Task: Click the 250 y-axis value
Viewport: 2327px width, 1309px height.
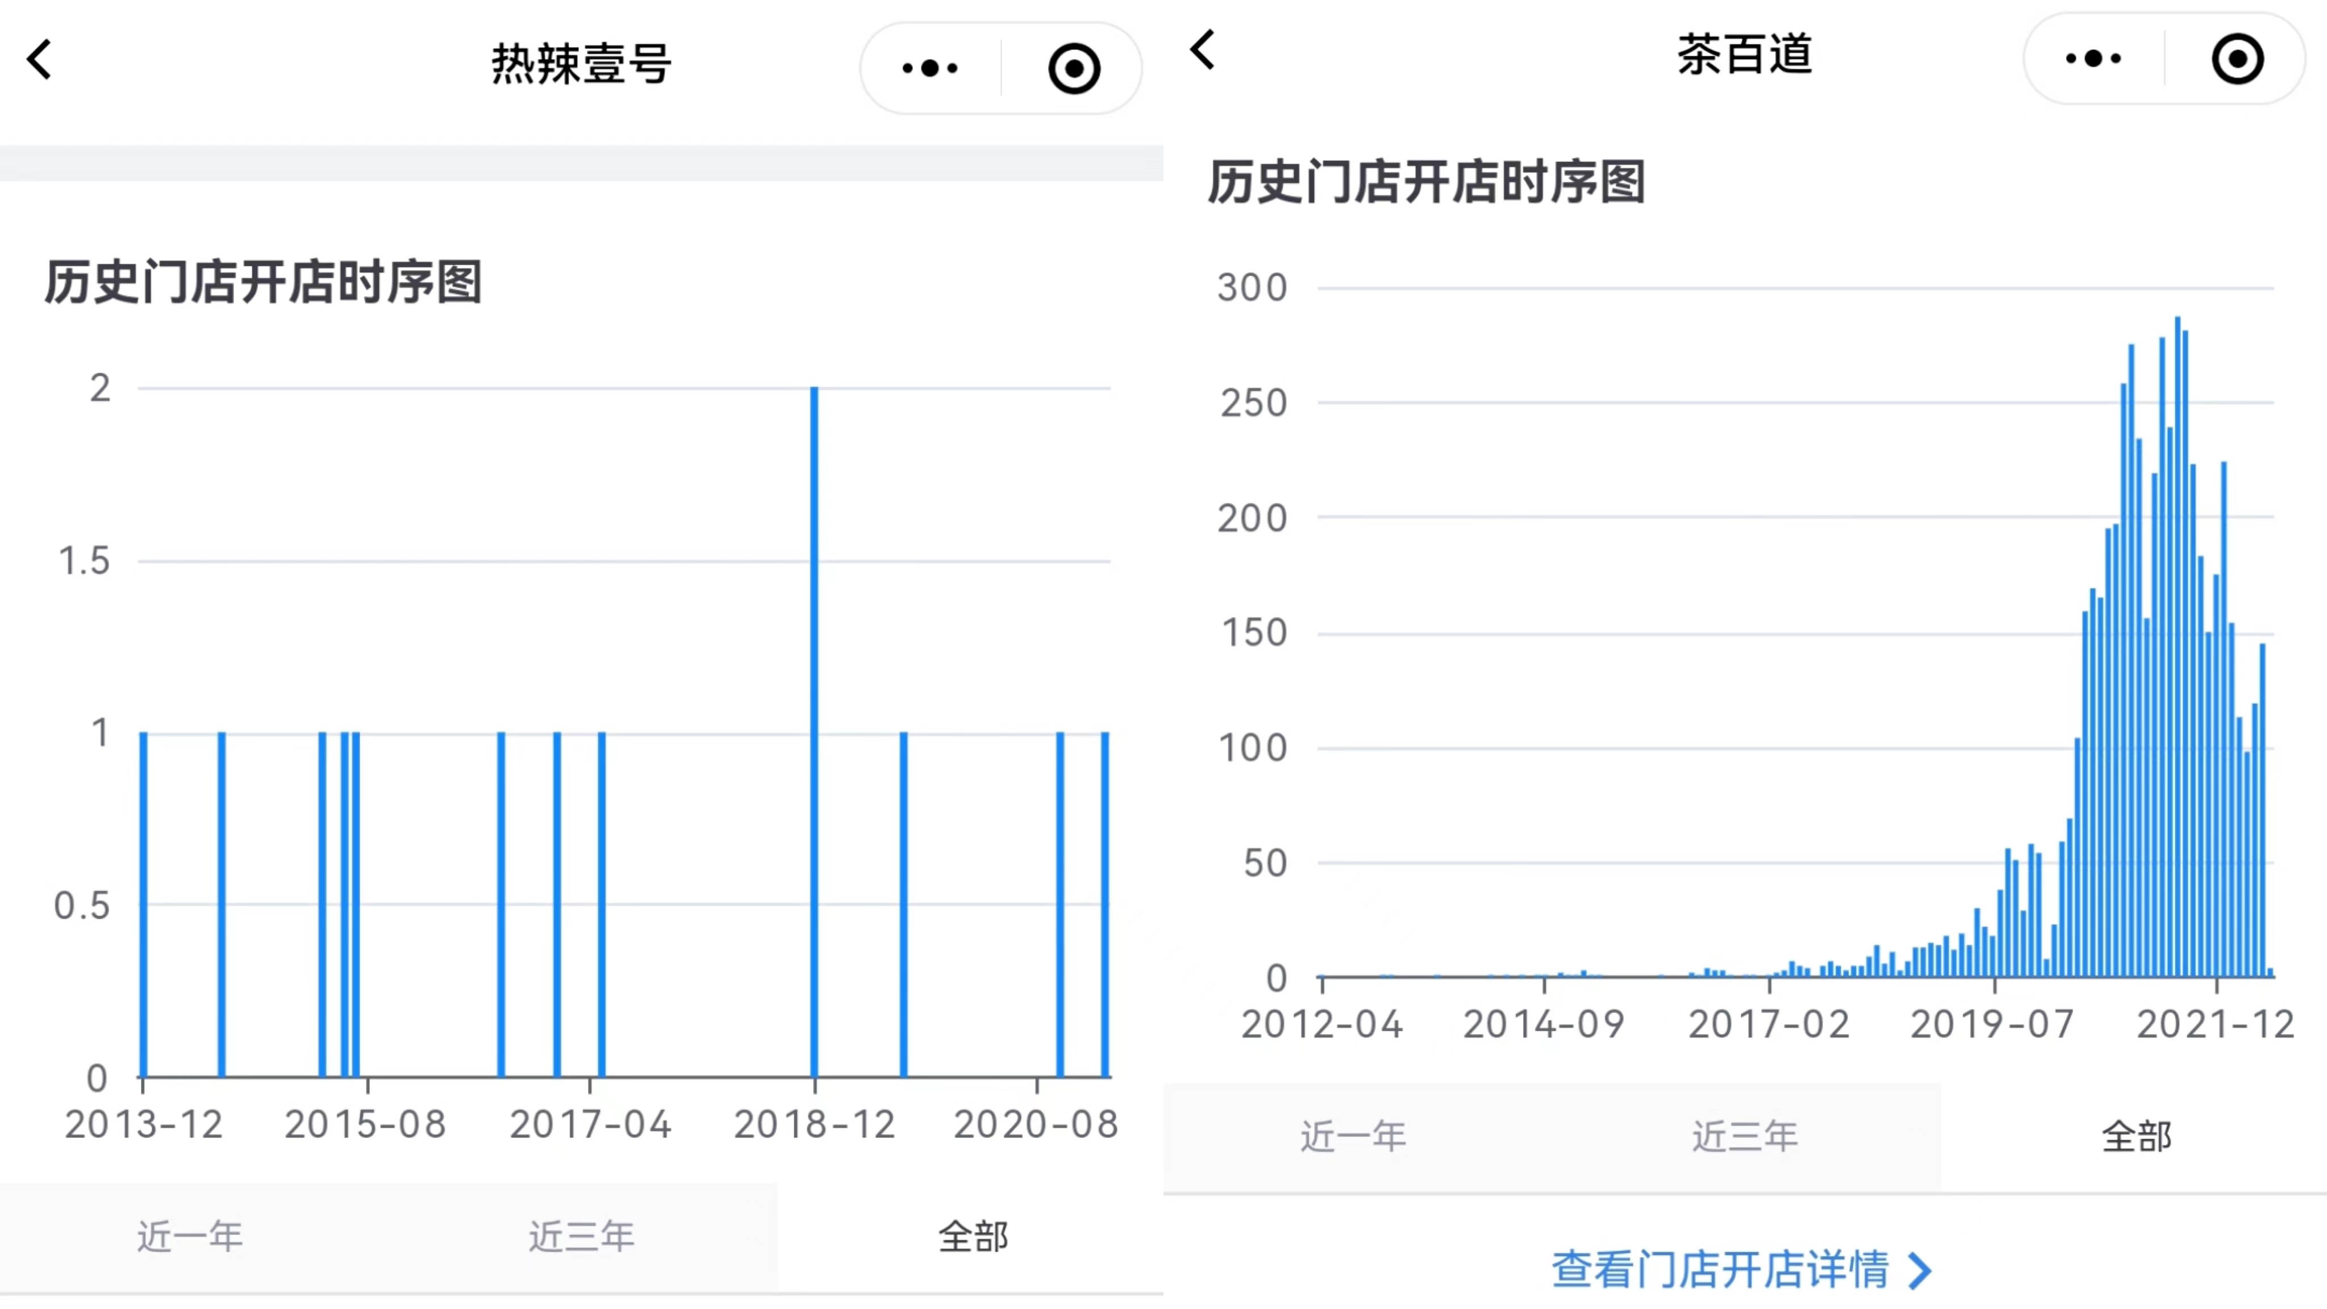Action: (1254, 404)
